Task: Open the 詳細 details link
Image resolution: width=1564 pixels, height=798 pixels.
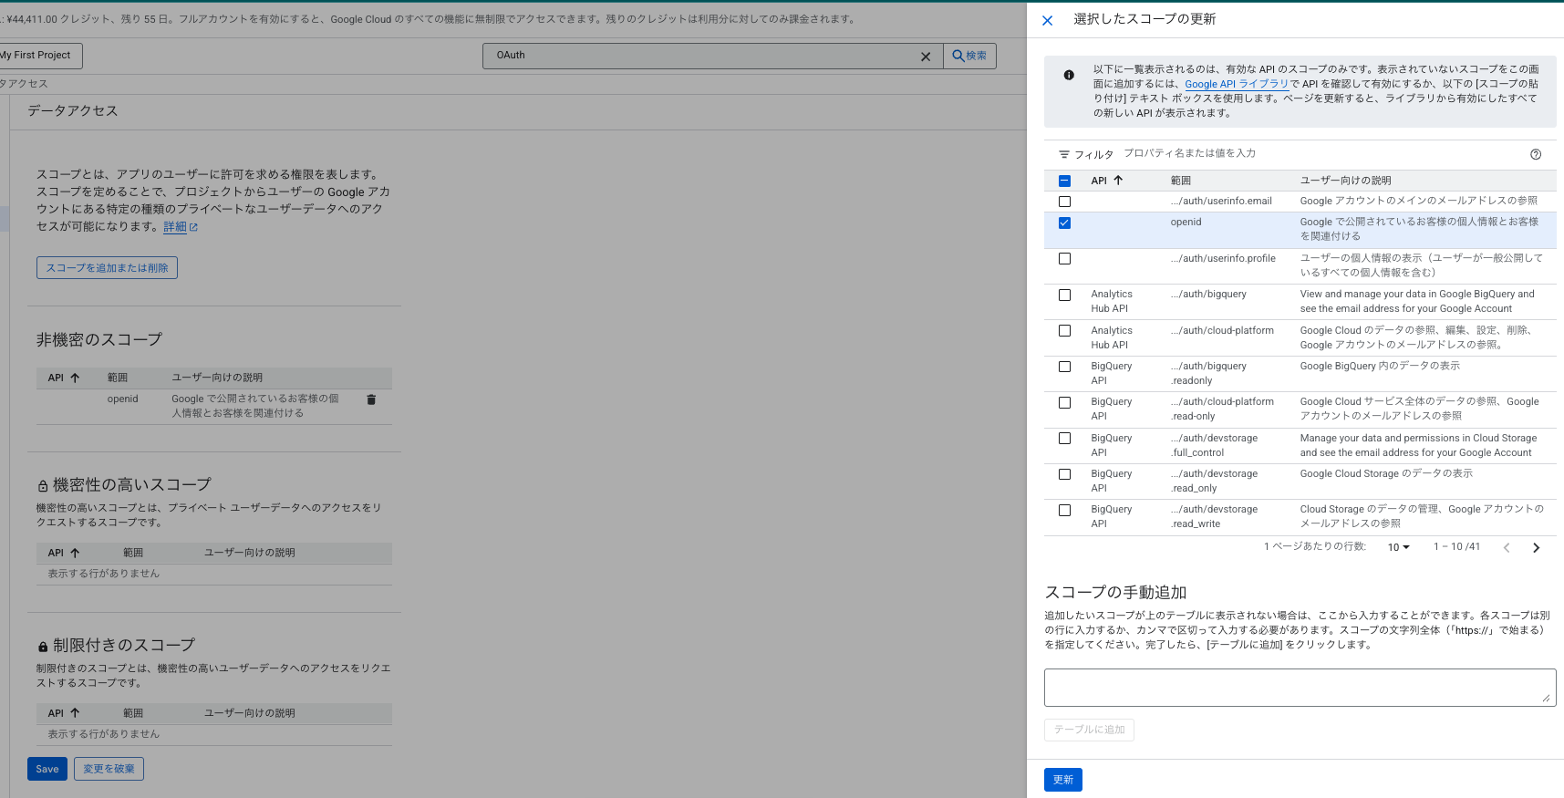Action: pyautogui.click(x=175, y=227)
